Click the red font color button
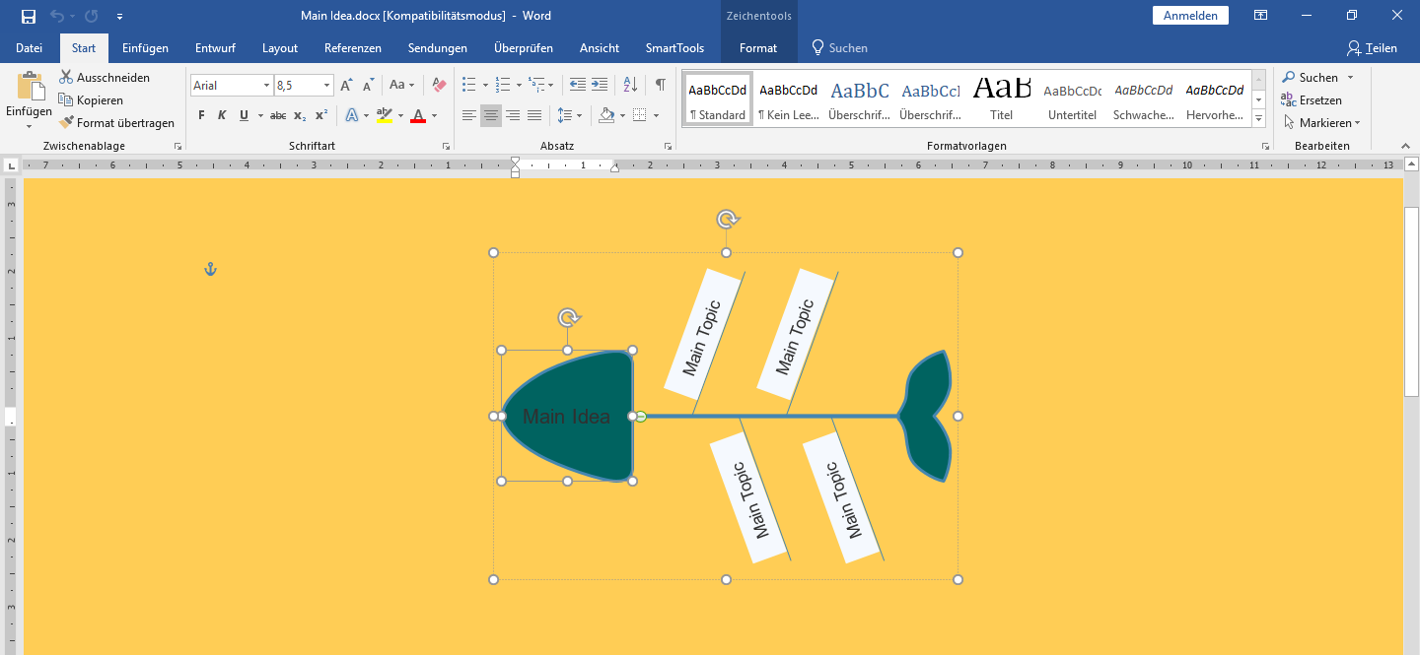This screenshot has width=1420, height=655. pos(418,116)
